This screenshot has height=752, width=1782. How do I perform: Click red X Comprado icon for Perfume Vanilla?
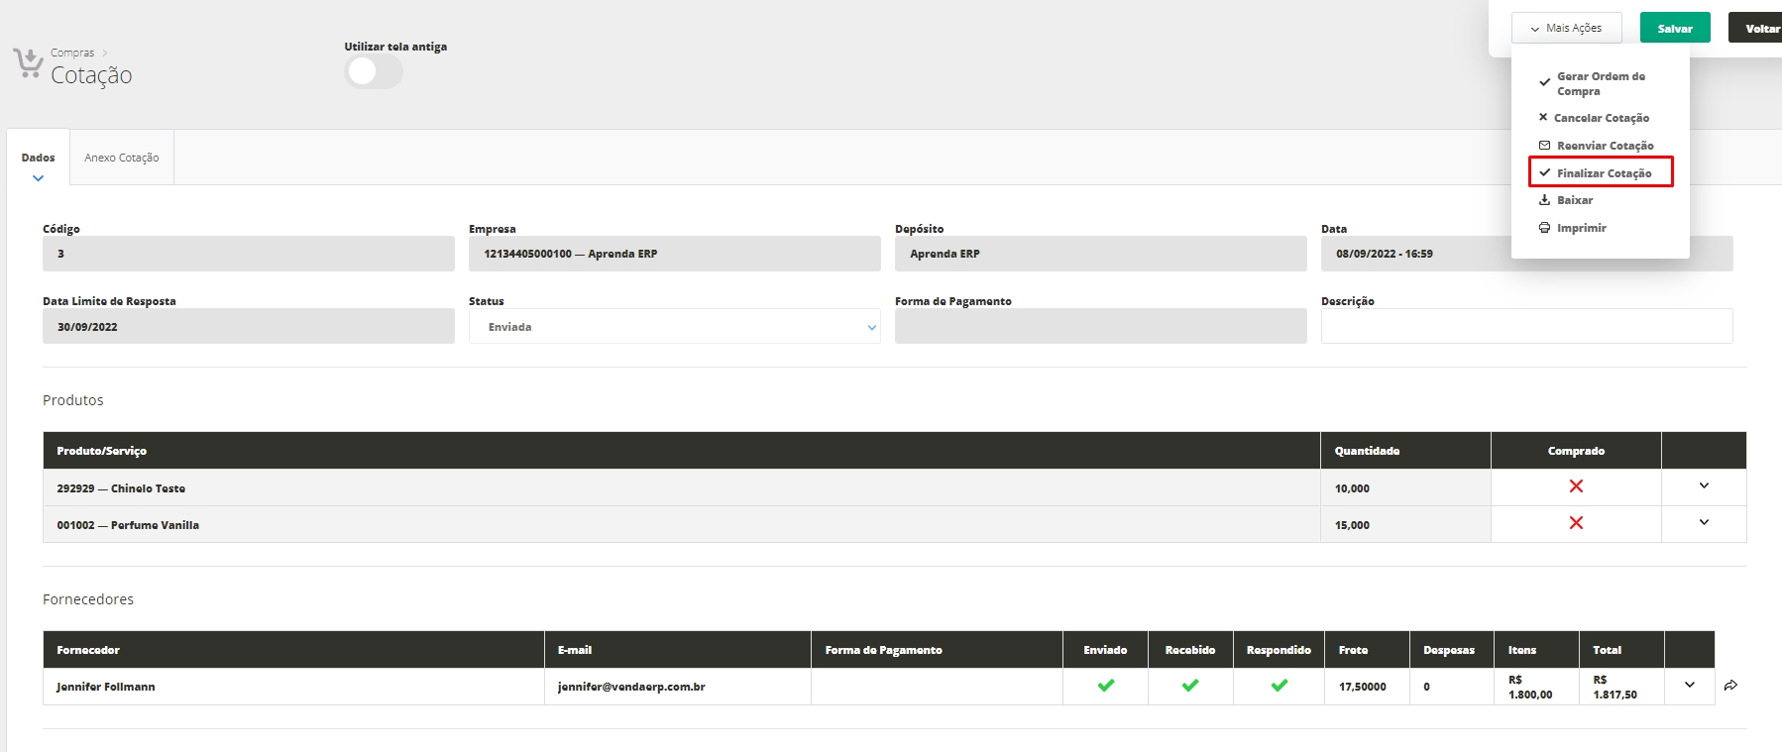tap(1576, 523)
